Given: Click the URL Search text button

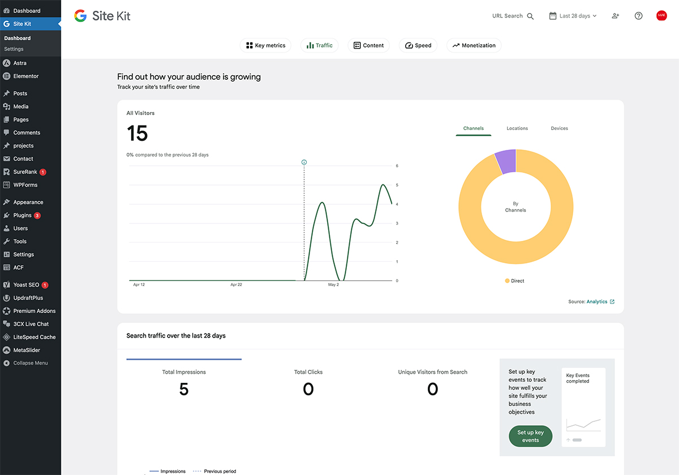Looking at the screenshot, I should (x=508, y=16).
